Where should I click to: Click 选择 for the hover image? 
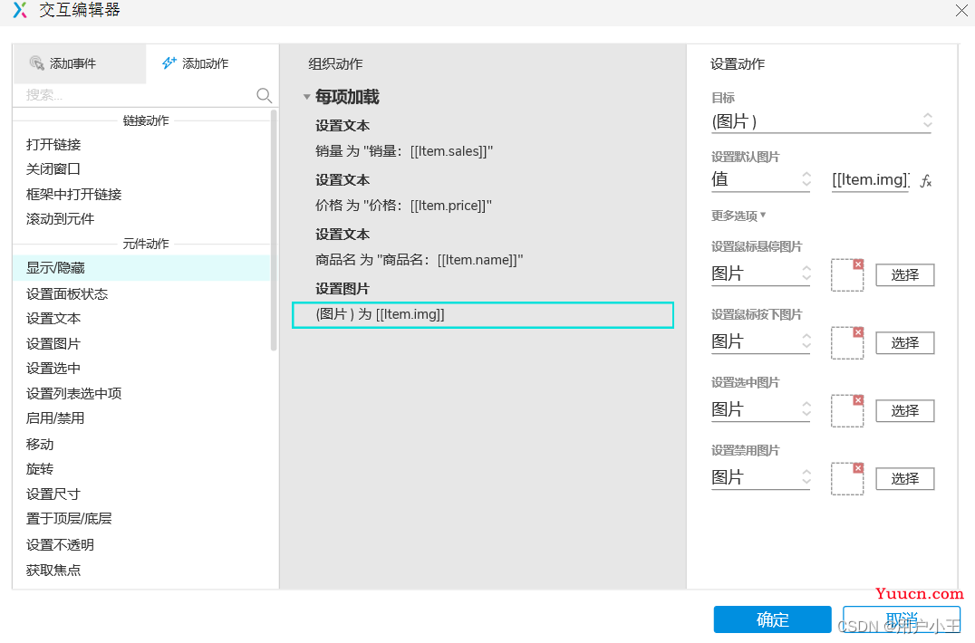coord(904,274)
